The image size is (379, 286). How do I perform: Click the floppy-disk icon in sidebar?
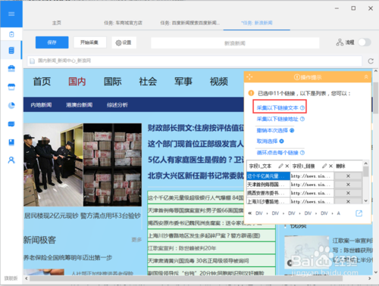point(11,142)
